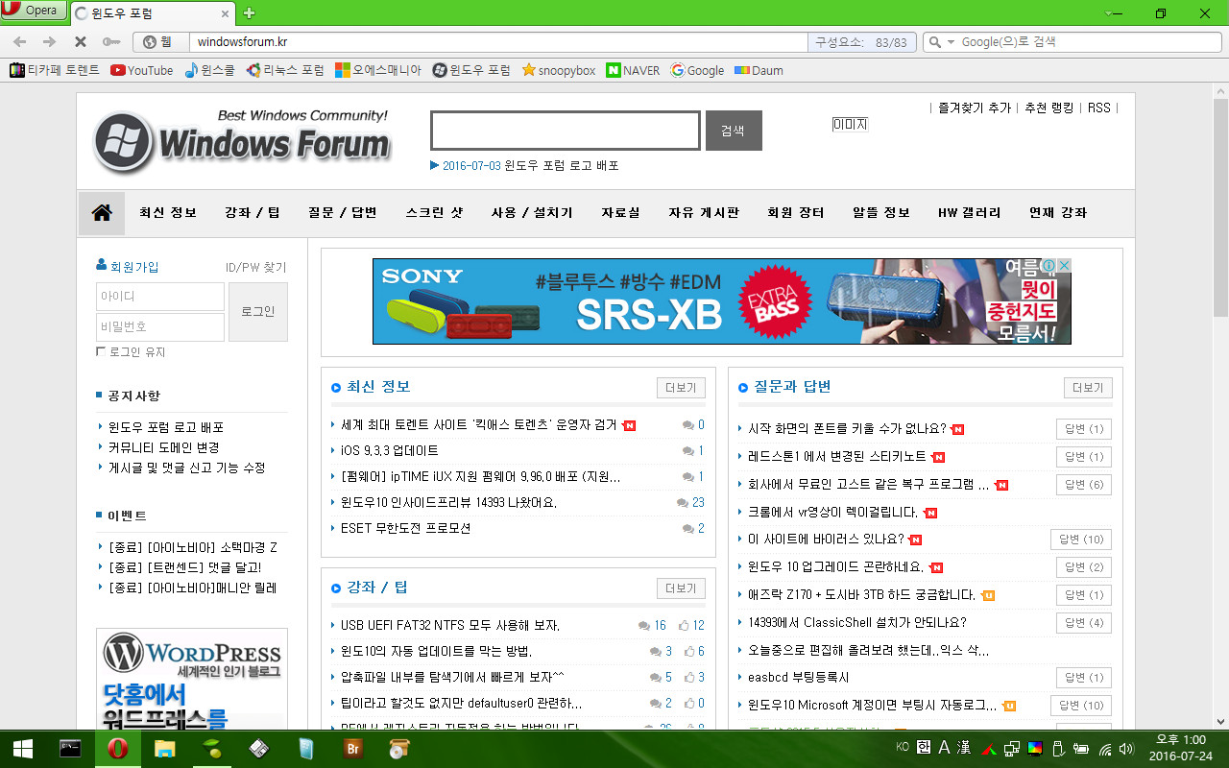
Task: Focus the windowsforum.kr address bar
Action: coord(499,42)
